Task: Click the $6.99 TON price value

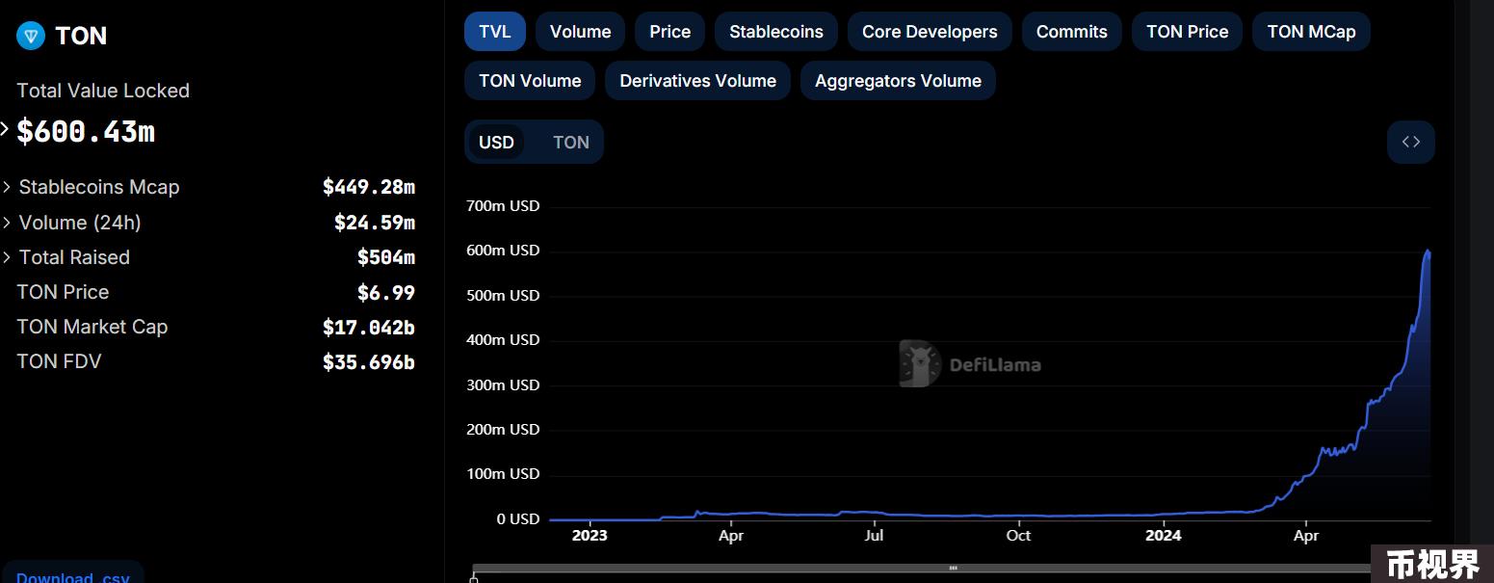Action: (386, 292)
